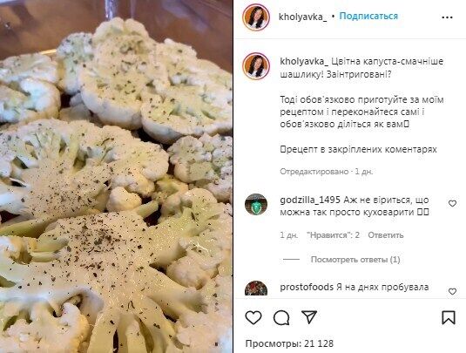Viewport: 466px width, 353px height.
Task: Open the kholyavka_ username in caption
Action: [304, 61]
